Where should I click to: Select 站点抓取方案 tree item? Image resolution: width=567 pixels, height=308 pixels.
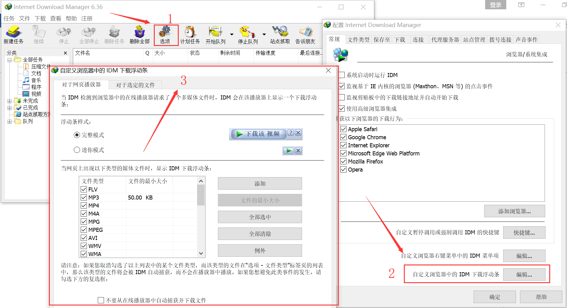33,114
